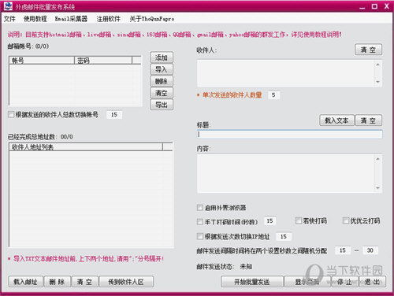Toggle the 优优云打码 checkbox
Viewport: 394px width, 296px height.
(x=346, y=220)
